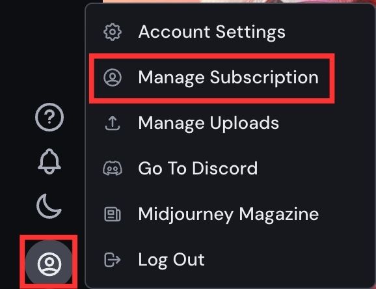The image size is (376, 289).
Task: Click empty menu space right of Log Out
Action: point(288,260)
